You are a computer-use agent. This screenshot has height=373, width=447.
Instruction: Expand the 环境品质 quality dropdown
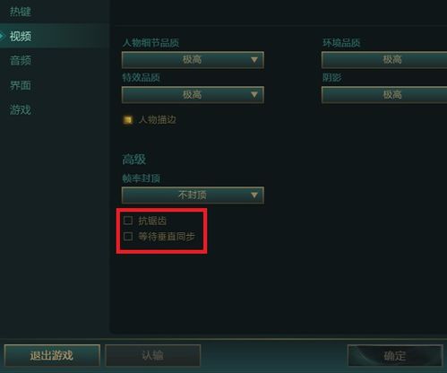coord(384,60)
